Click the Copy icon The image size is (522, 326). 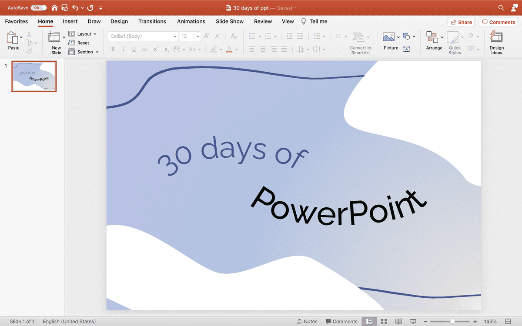click(29, 43)
